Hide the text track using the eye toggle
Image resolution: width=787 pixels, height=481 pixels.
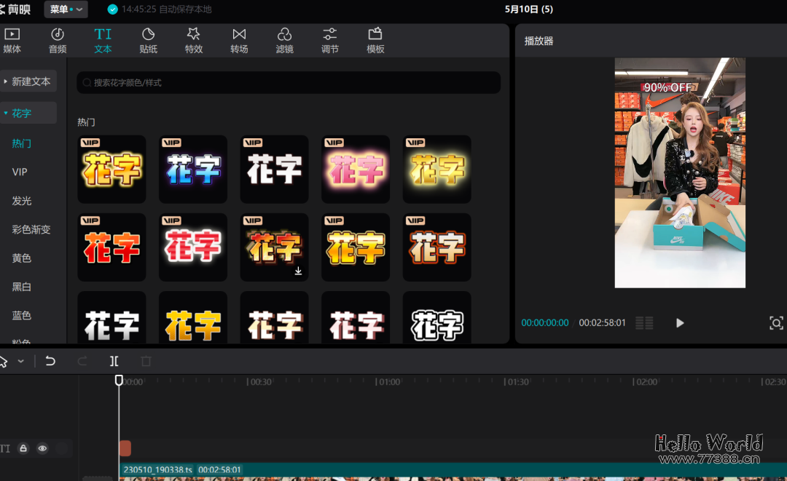click(x=42, y=448)
